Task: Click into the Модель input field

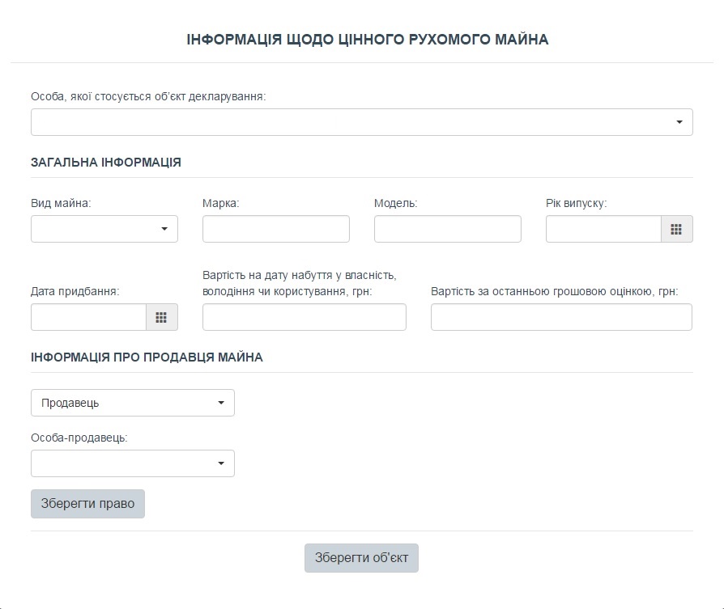Action: pos(447,229)
